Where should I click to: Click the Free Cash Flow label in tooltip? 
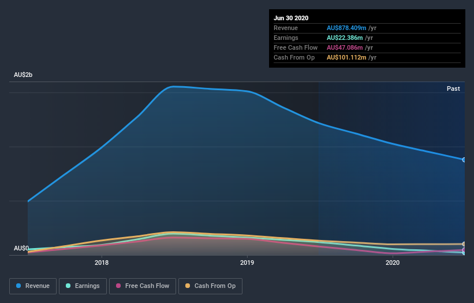[296, 47]
